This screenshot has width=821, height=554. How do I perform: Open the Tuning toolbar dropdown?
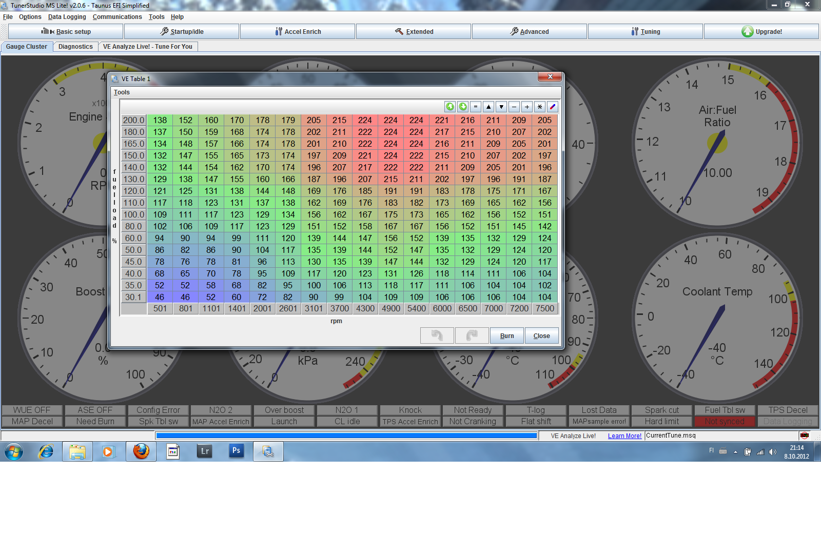click(x=645, y=32)
